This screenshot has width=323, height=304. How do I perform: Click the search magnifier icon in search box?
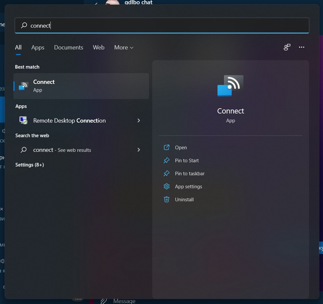(x=24, y=25)
